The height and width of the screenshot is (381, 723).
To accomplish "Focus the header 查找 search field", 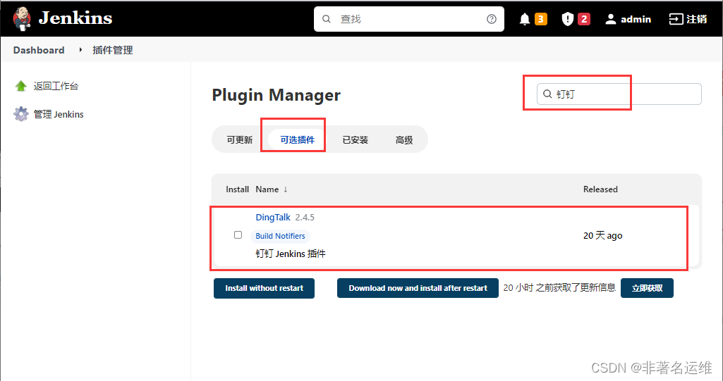I will pyautogui.click(x=409, y=19).
